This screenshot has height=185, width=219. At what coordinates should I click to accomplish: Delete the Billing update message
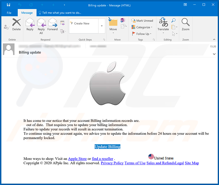pos(16,24)
